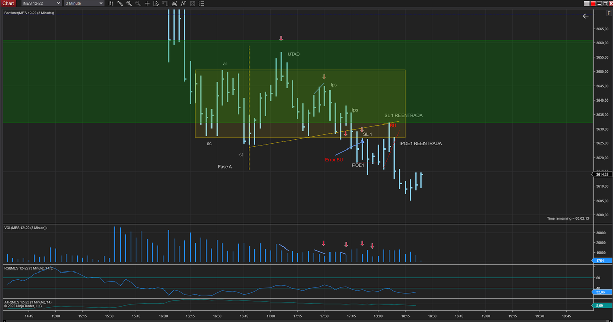
Task: Select the ATR indicator panel label
Action: coord(28,302)
